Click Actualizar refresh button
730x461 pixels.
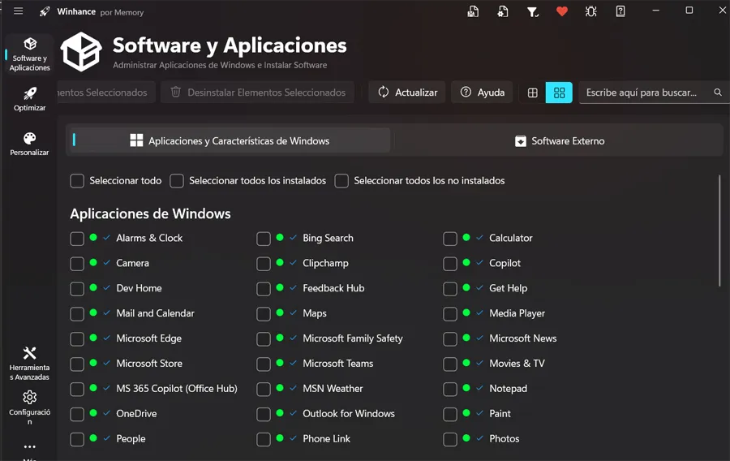[407, 93]
